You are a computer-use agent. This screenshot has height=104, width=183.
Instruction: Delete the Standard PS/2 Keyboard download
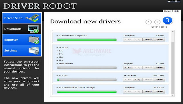(x=160, y=39)
